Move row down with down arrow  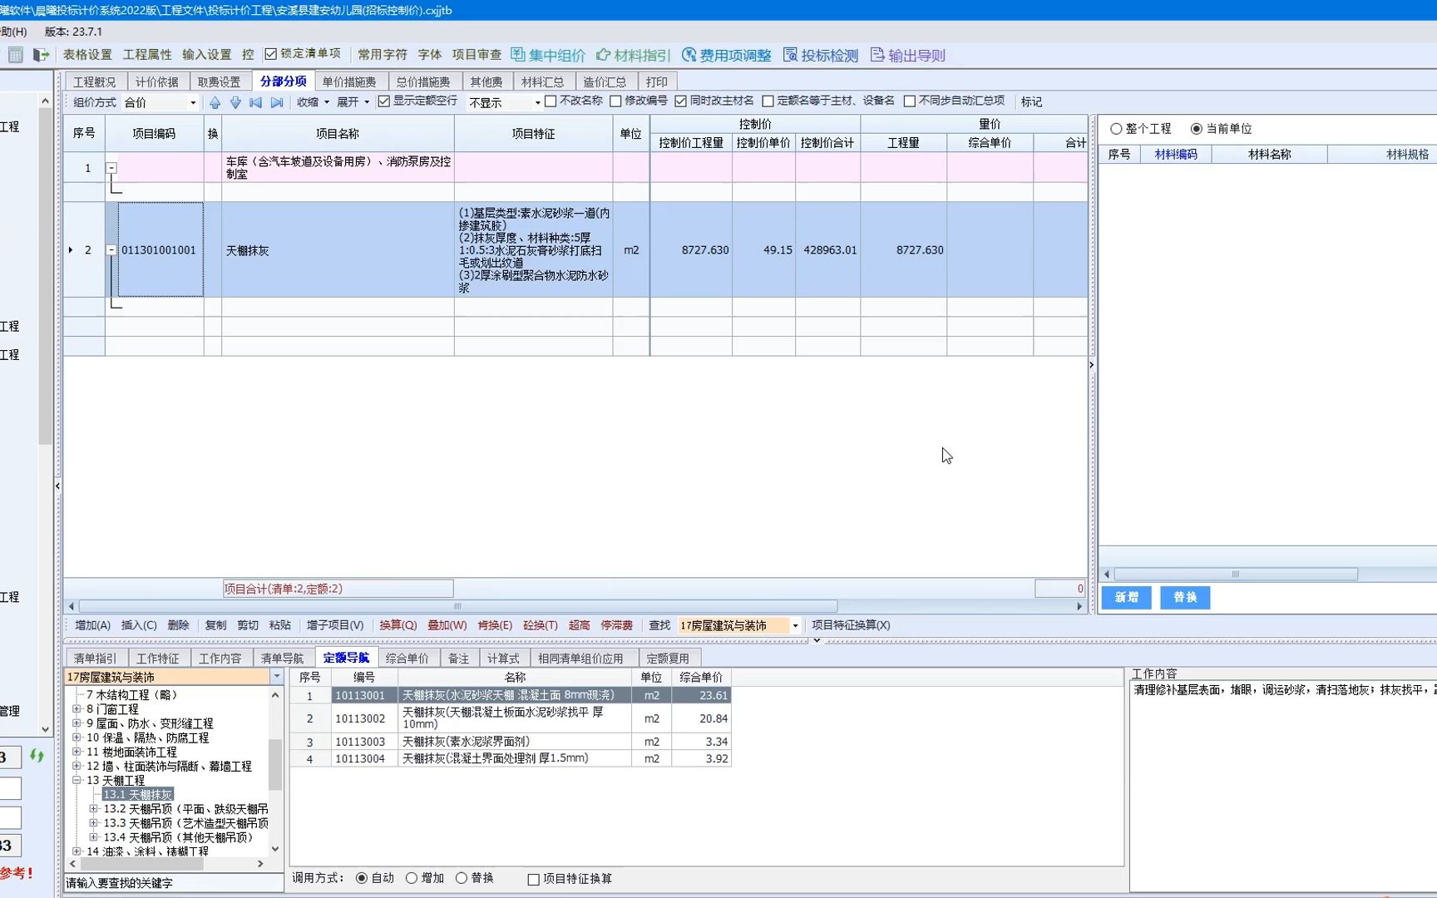[235, 101]
